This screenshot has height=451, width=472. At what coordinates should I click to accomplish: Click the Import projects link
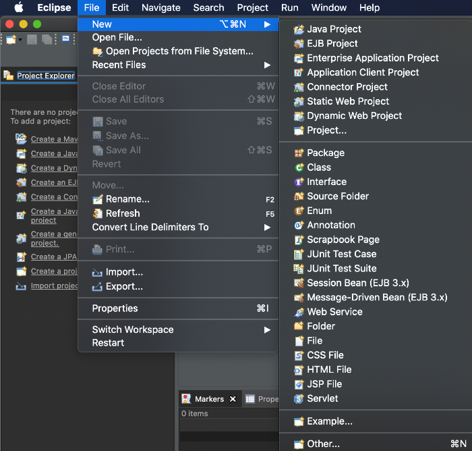[x=54, y=286]
